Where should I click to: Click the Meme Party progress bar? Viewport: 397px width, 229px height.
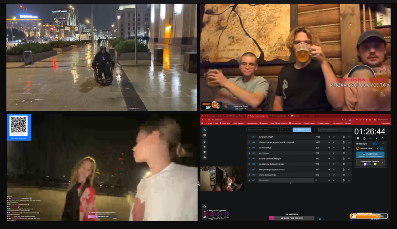[x=369, y=216]
